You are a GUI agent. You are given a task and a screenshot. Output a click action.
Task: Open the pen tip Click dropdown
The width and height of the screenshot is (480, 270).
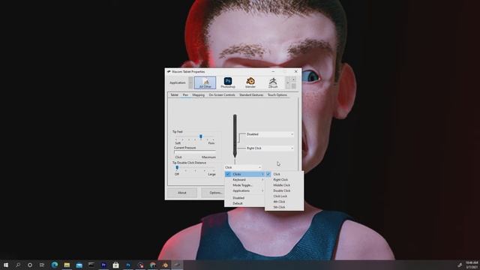click(243, 167)
